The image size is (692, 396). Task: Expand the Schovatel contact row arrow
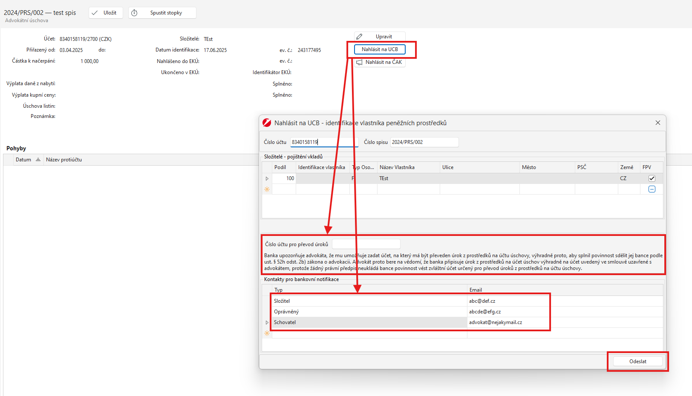point(267,322)
